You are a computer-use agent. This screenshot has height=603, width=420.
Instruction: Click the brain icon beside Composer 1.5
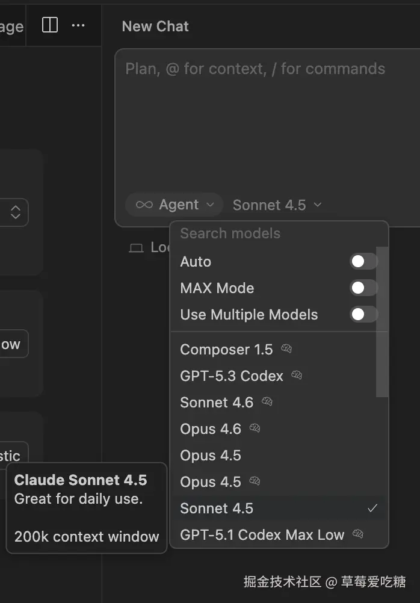click(x=287, y=349)
